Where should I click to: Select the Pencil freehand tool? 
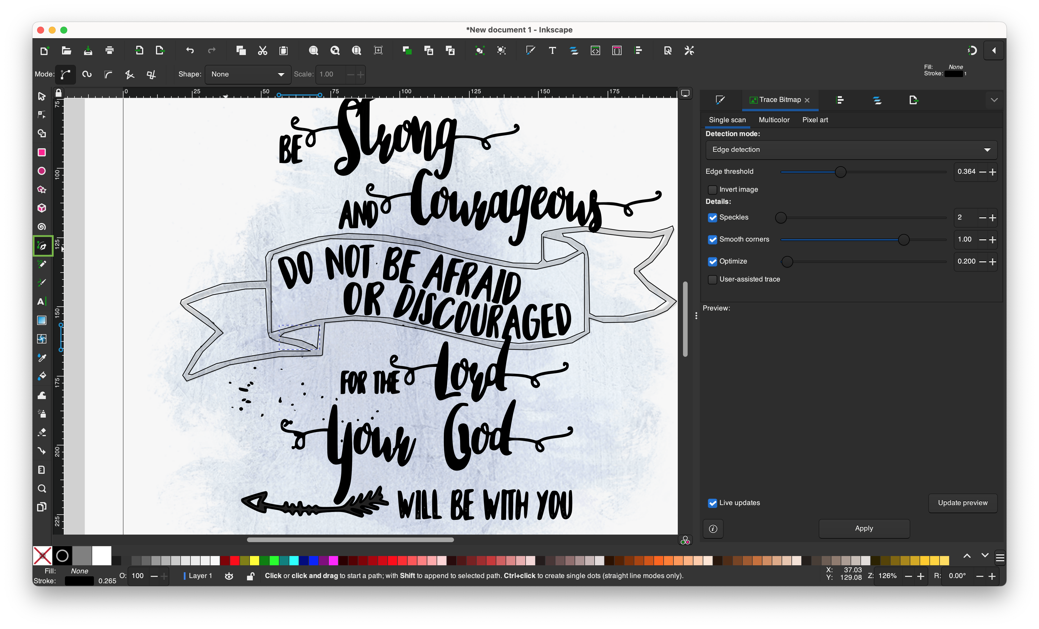[x=41, y=264]
